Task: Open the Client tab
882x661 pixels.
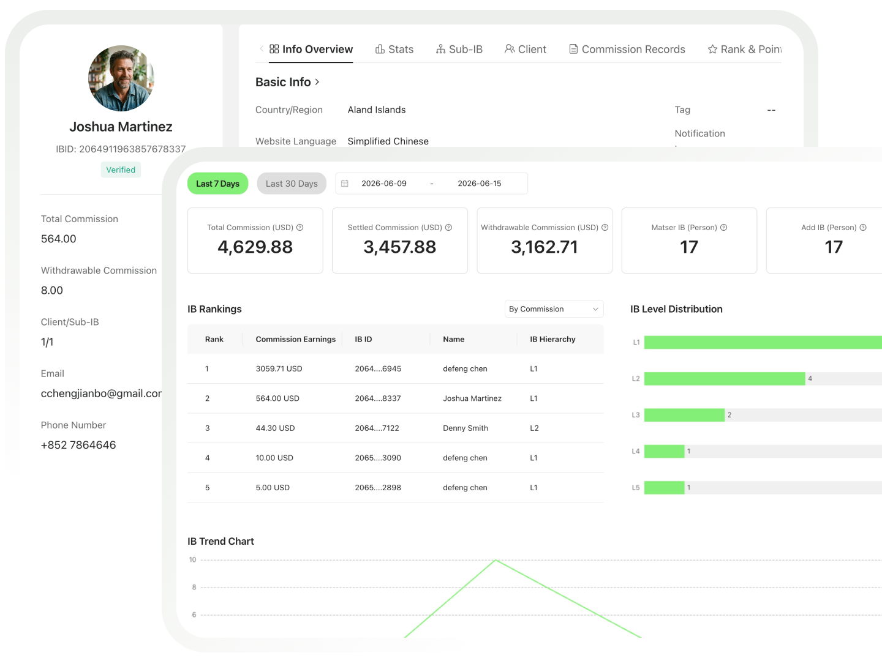Action: pyautogui.click(x=526, y=49)
